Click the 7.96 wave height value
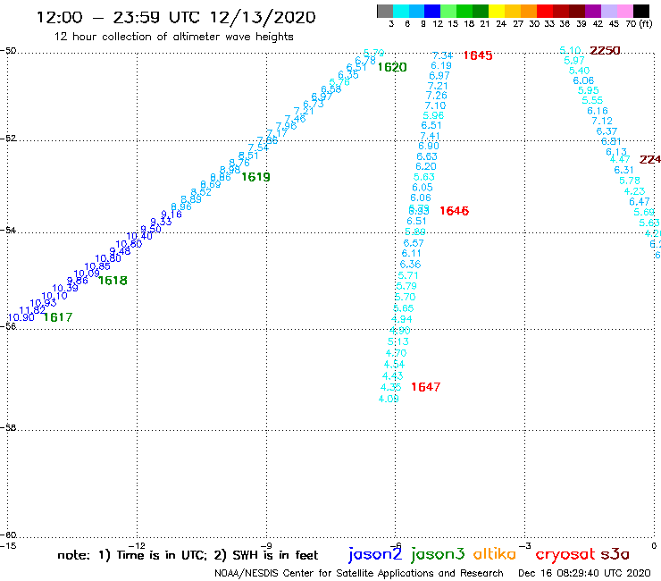Screen dimensions: 661x581 tap(286, 126)
